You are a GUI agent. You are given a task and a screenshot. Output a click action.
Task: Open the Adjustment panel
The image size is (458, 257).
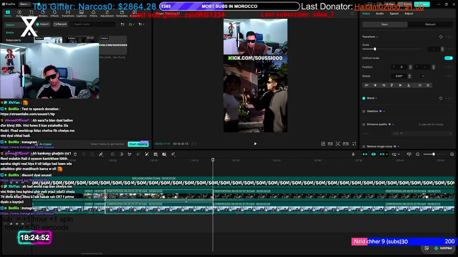coord(107,14)
